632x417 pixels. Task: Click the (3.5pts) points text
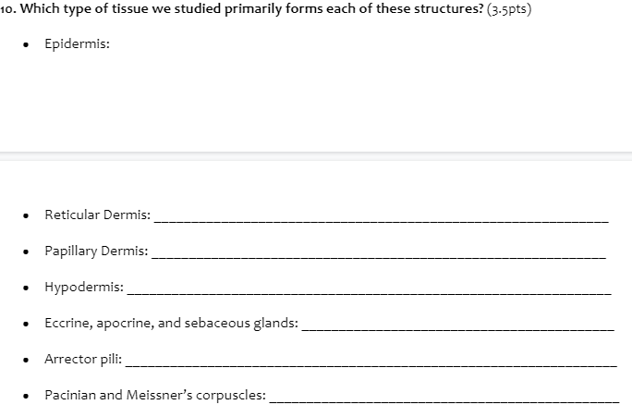509,9
